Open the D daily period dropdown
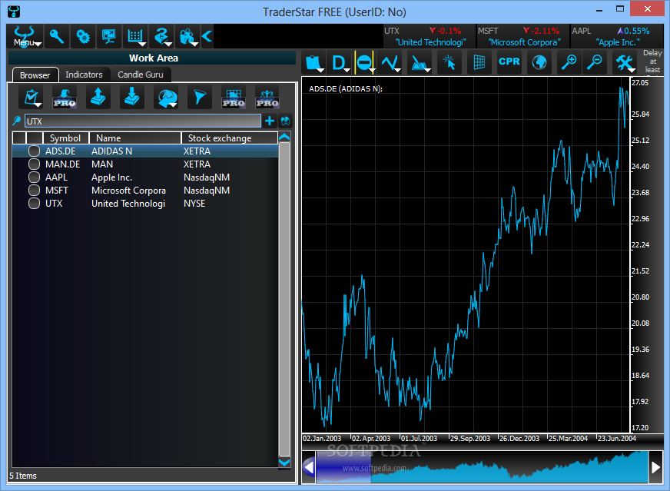Viewport: 670px width, 491px height. pos(340,63)
